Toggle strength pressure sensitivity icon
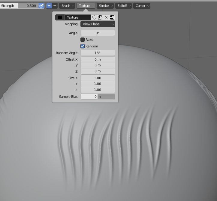 pos(41,6)
